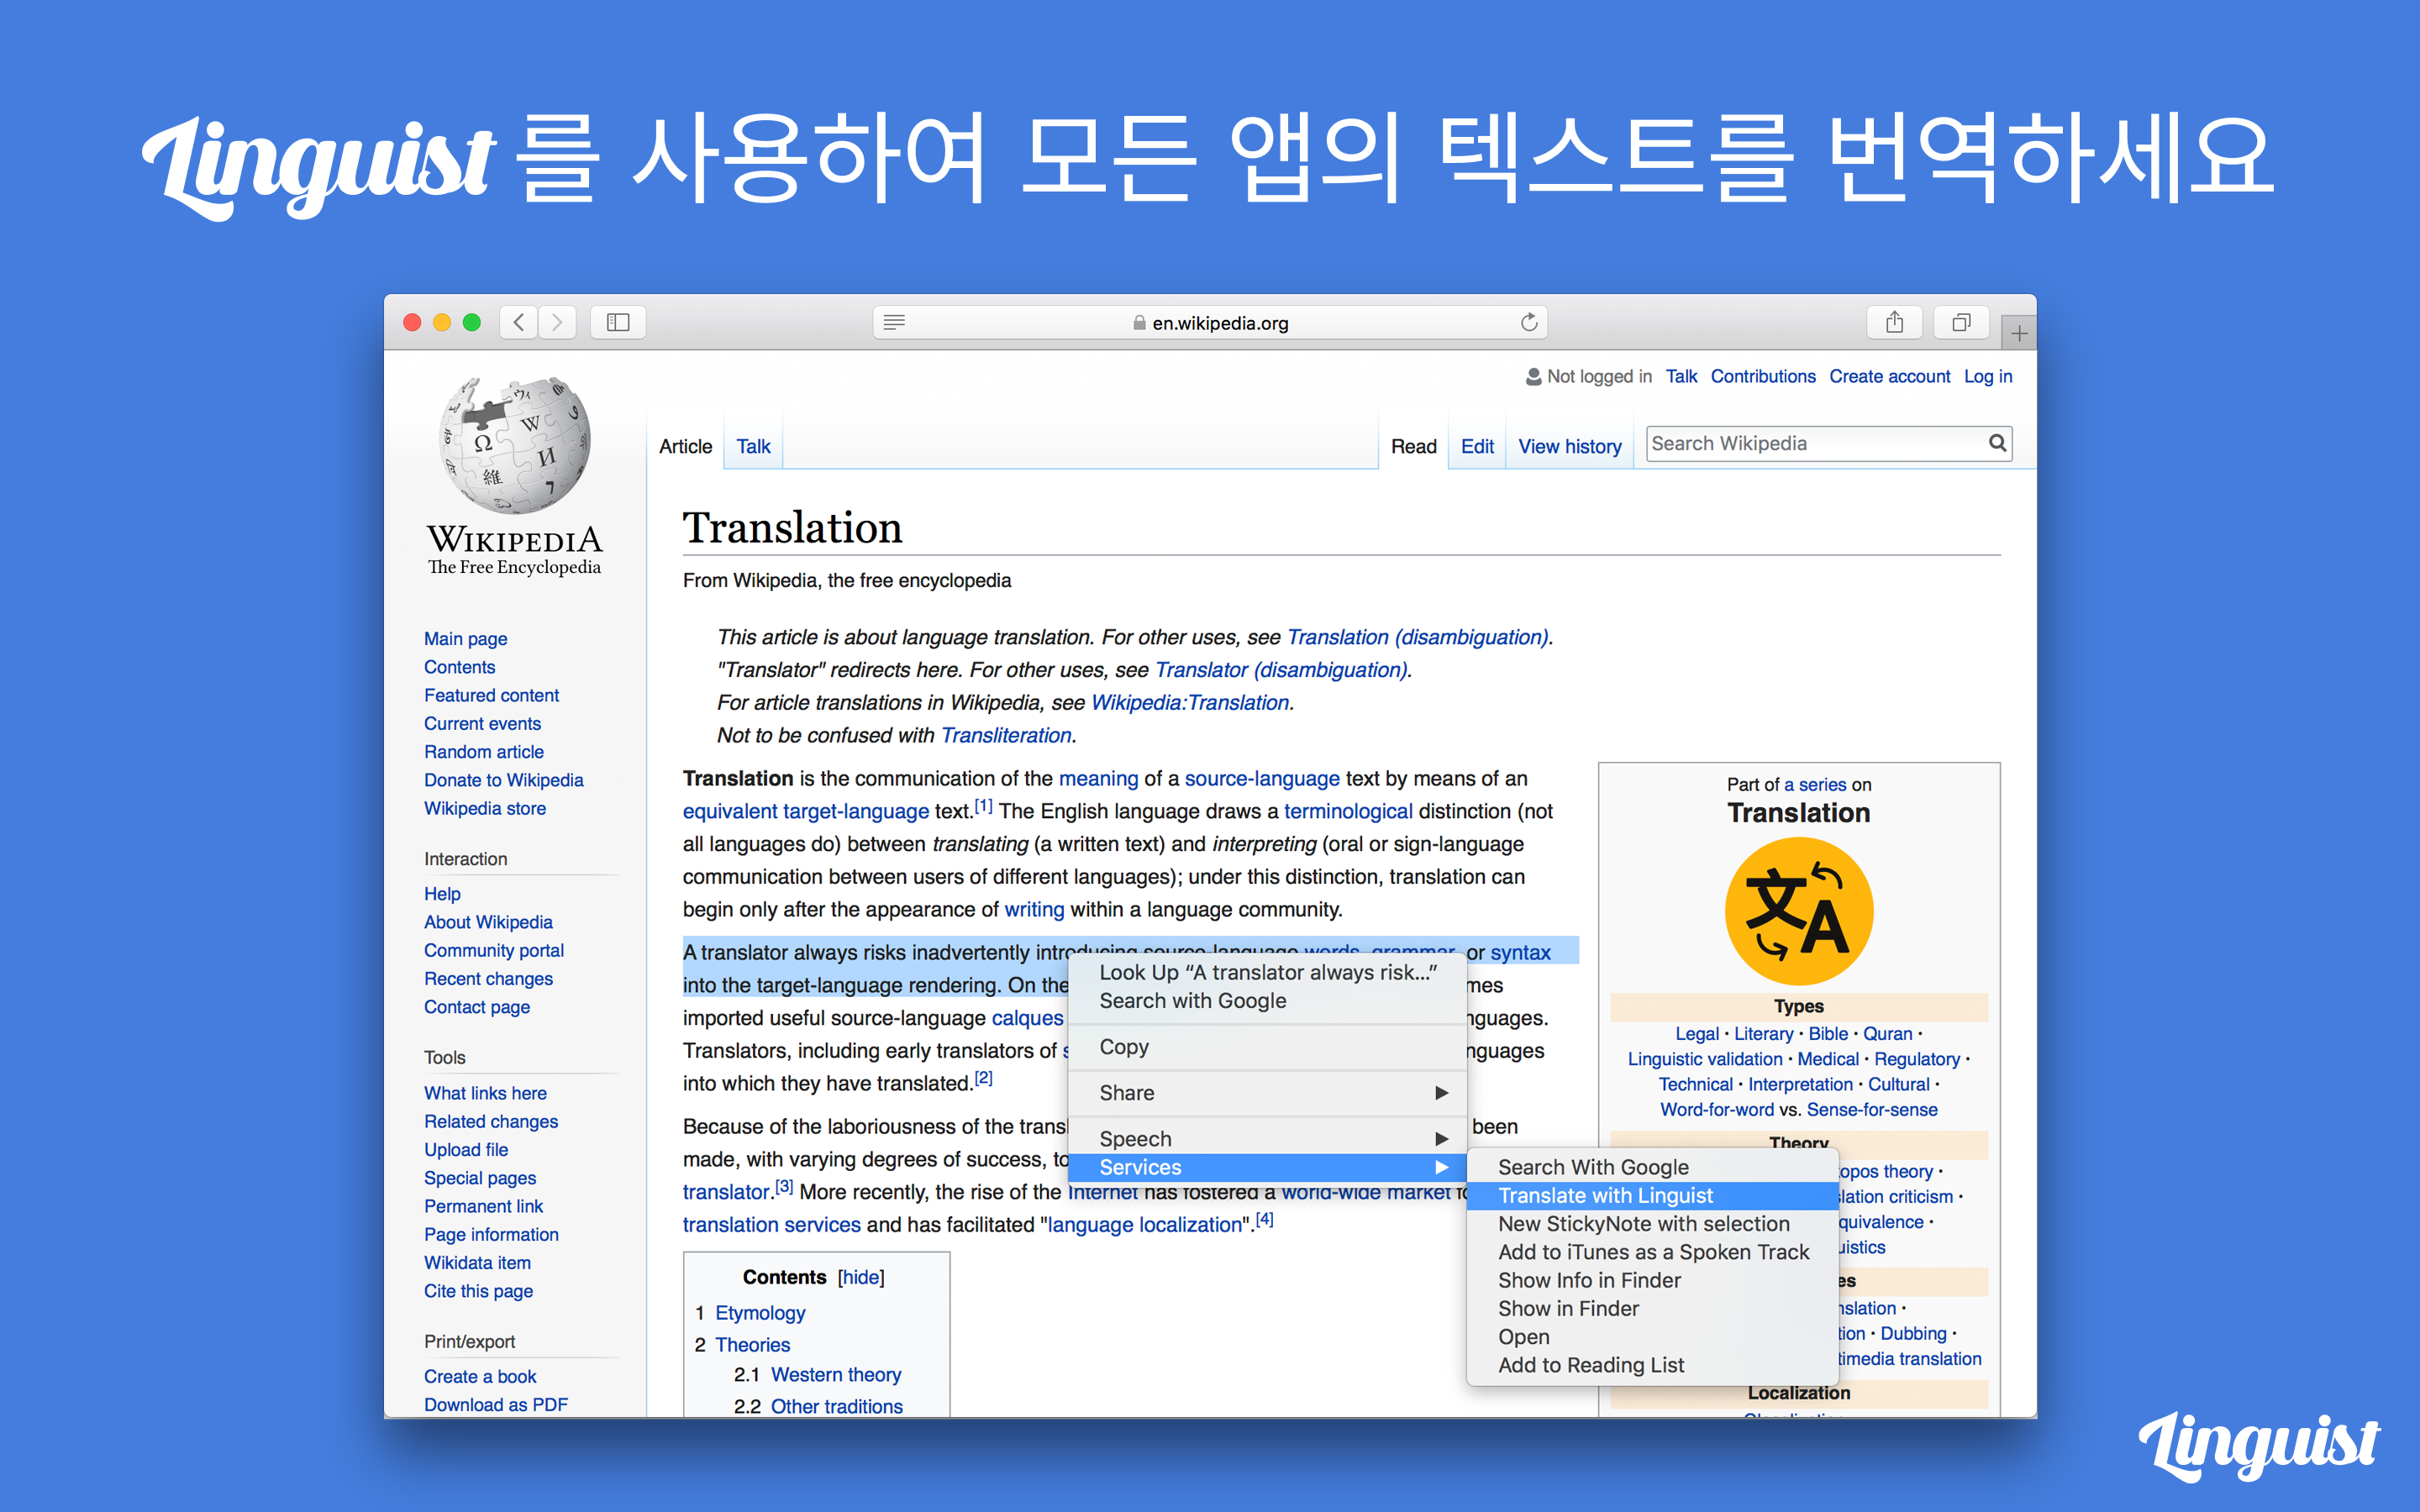Choose Look Up "A translator always risk…"
The width and height of the screenshot is (2420, 1512).
point(1267,972)
